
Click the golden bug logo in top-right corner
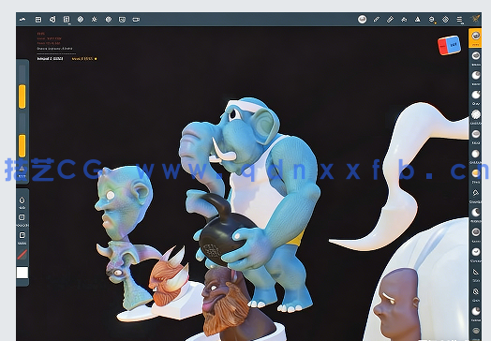coord(476,19)
